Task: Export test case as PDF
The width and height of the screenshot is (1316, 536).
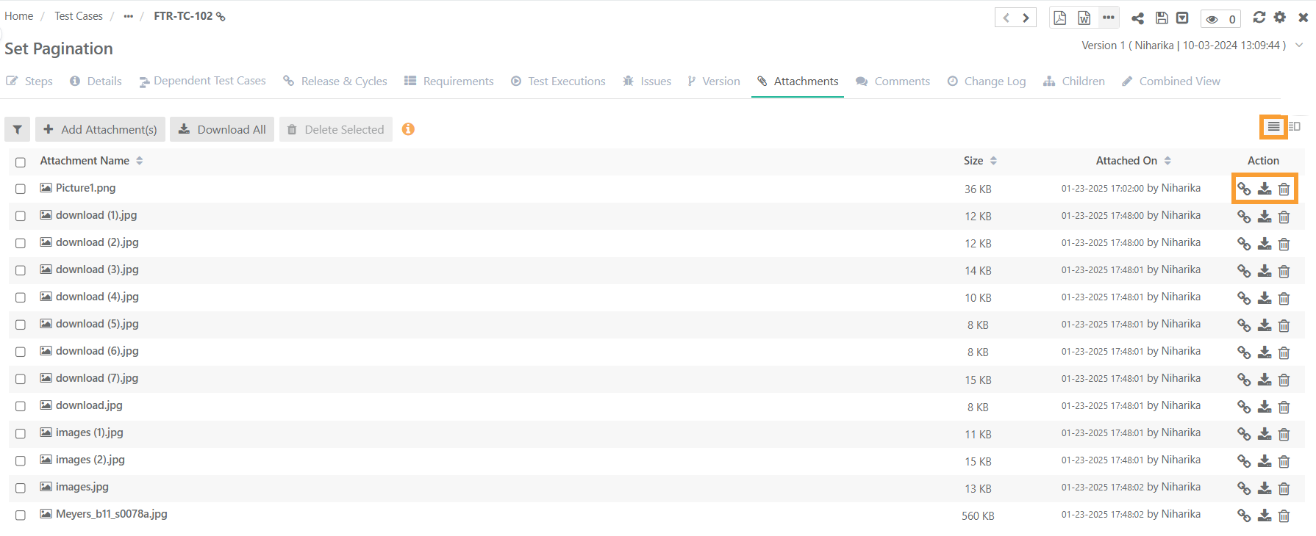Action: (x=1059, y=18)
